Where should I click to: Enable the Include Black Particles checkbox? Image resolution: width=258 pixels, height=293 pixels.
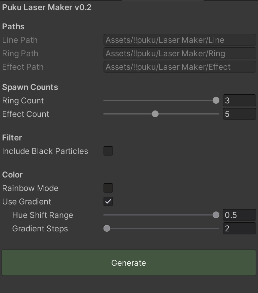108,151
